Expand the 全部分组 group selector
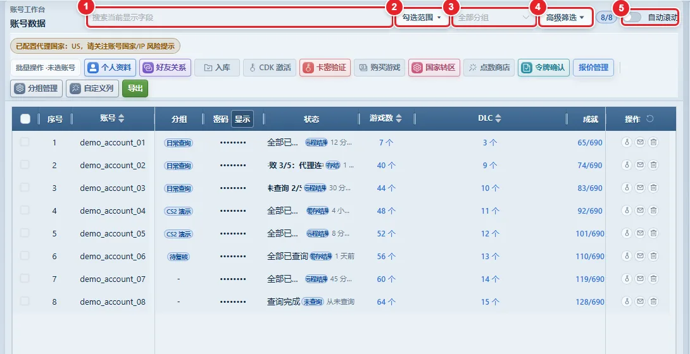 pyautogui.click(x=494, y=18)
